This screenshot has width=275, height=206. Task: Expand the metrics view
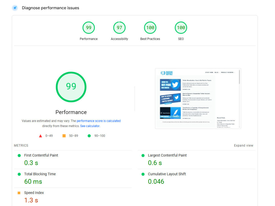tap(244, 145)
